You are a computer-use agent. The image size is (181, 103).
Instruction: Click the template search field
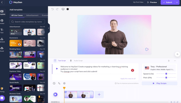[27, 22]
